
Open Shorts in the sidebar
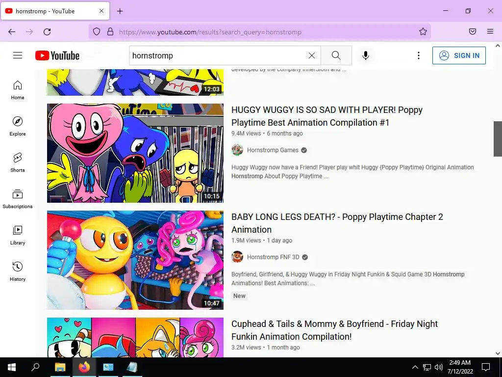click(18, 162)
